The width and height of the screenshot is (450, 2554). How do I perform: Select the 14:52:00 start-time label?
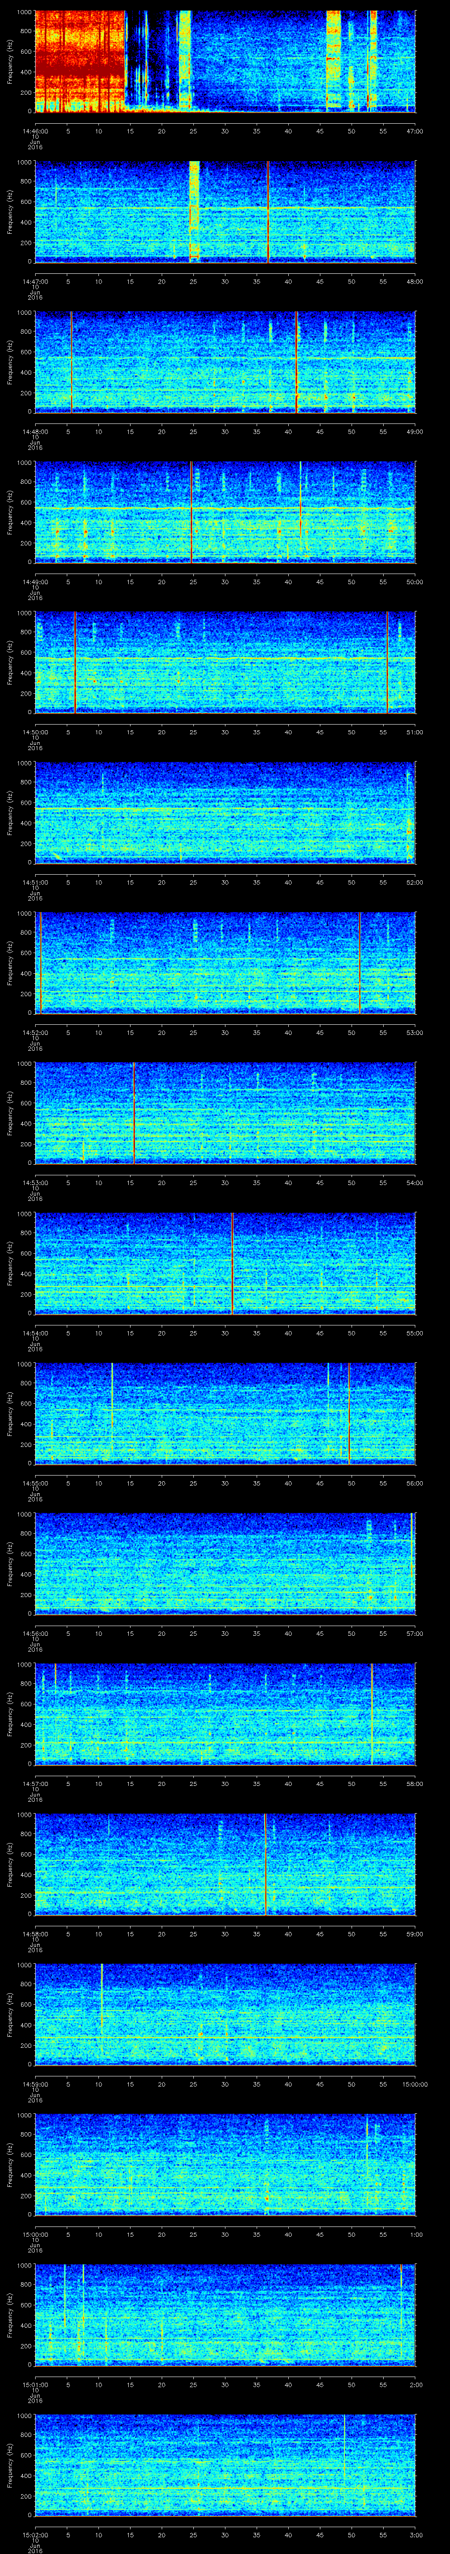pos(35,1032)
